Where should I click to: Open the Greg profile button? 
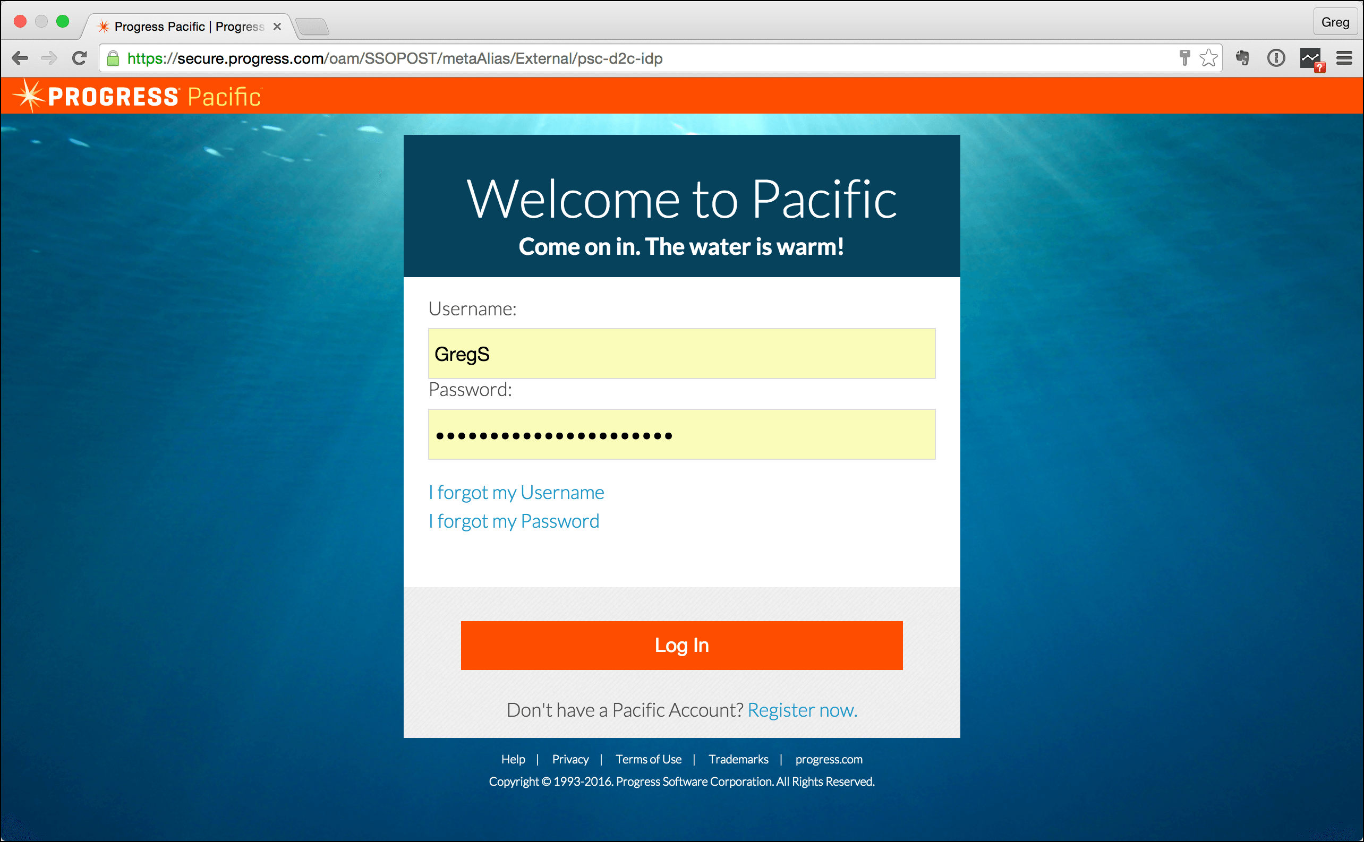[x=1335, y=22]
